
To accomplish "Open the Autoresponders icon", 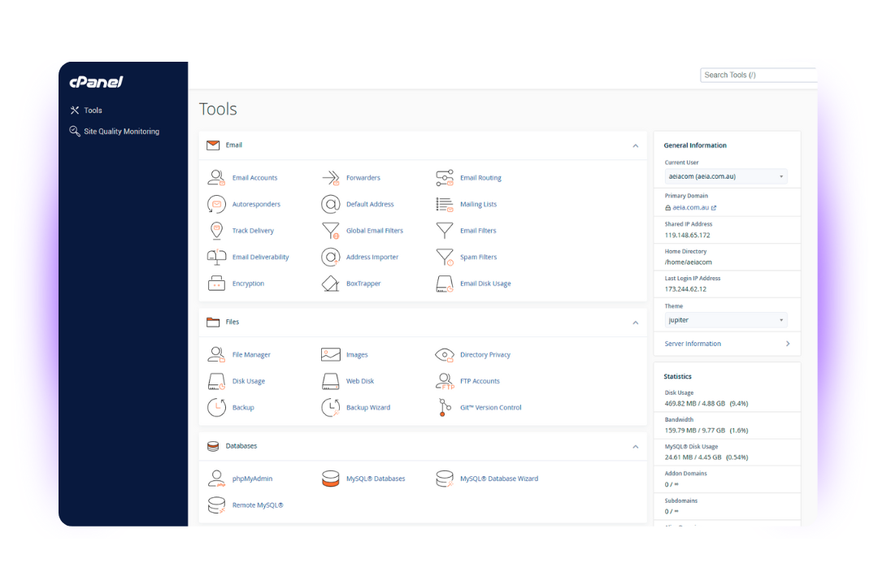I will pos(216,205).
